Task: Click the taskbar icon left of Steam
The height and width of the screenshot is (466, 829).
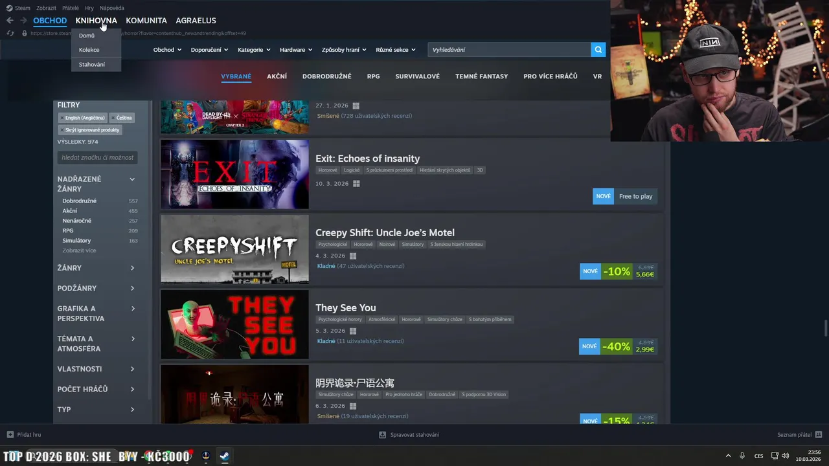Action: [205, 456]
